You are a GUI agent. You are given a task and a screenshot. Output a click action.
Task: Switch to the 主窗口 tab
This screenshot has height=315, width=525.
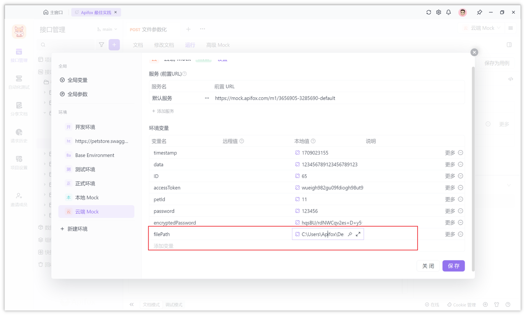(53, 12)
